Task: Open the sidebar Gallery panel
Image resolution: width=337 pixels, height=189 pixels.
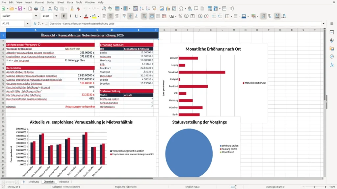Action: tap(332, 49)
